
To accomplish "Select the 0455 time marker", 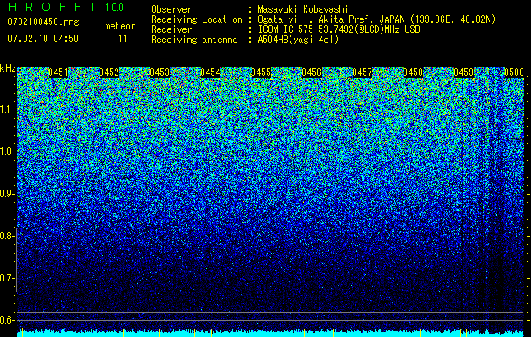I will (x=260, y=72).
